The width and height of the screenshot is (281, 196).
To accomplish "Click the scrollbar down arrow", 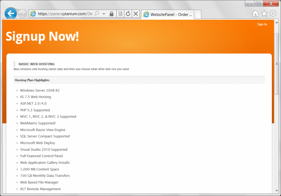I will (277, 190).
